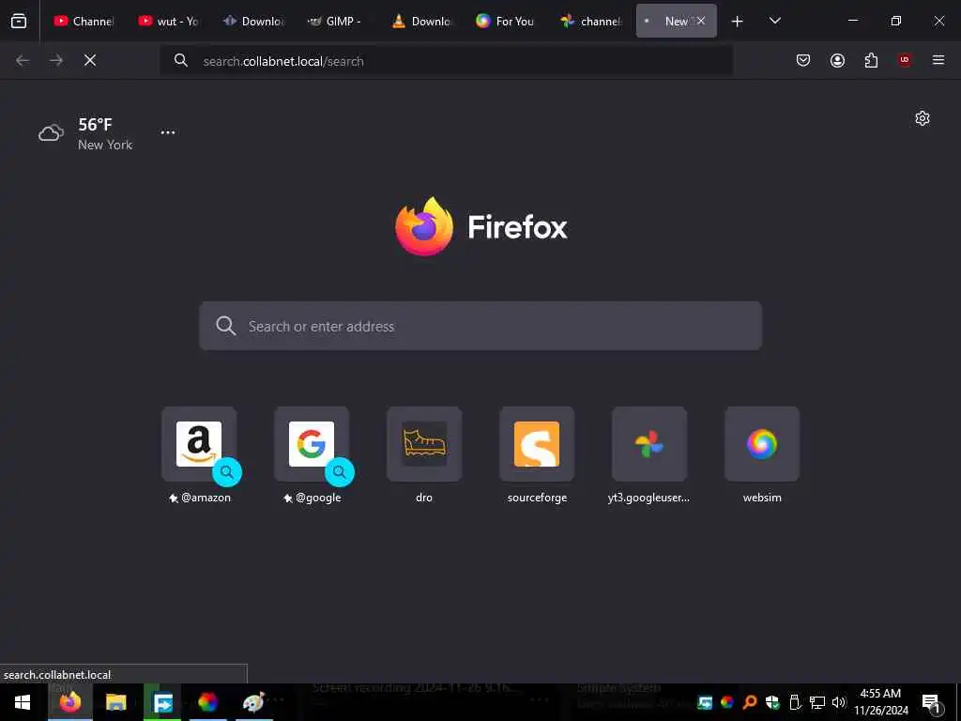This screenshot has width=961, height=721.
Task: Go back with the back arrow
Action: [23, 60]
